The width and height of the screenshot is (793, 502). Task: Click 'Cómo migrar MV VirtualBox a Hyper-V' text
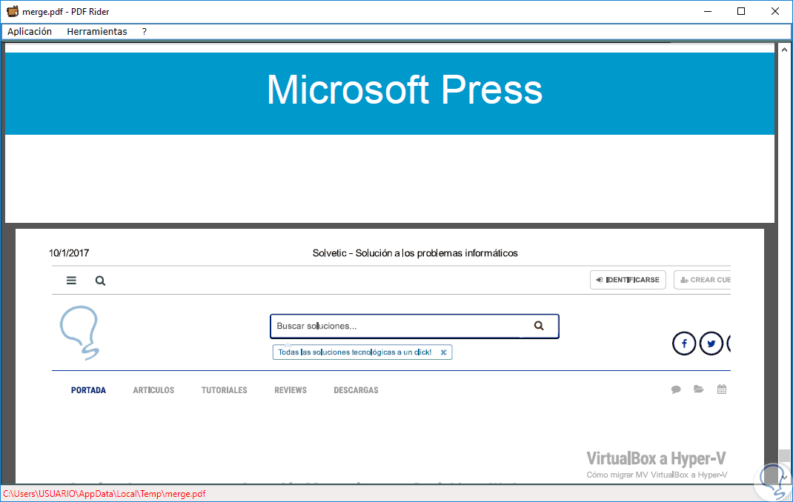pyautogui.click(x=657, y=475)
